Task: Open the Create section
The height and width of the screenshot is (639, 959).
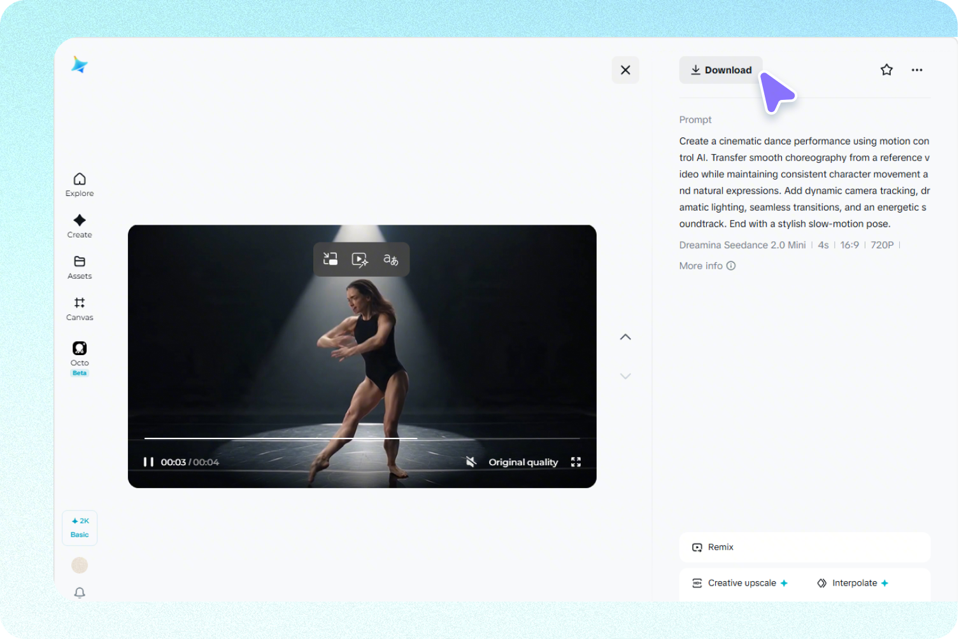Action: pos(80,226)
